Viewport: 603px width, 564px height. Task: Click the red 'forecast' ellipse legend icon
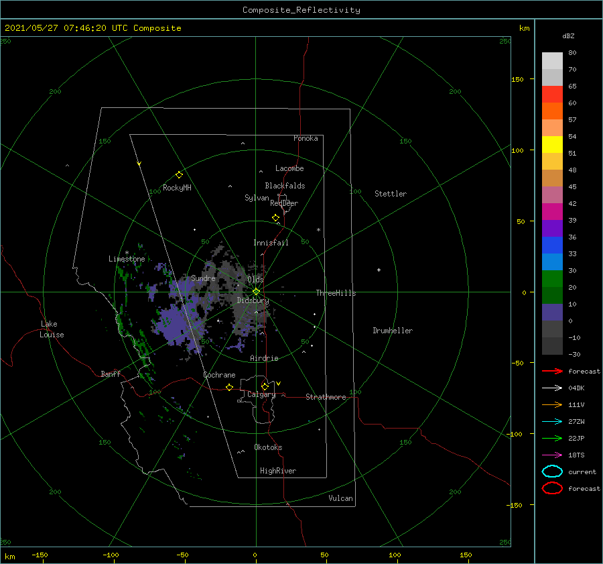pos(552,488)
